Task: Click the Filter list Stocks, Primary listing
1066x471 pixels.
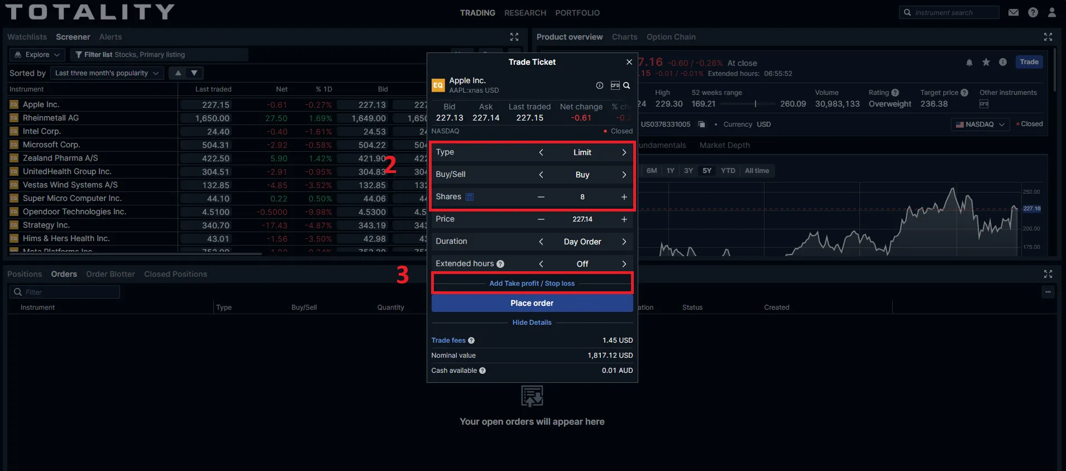Action: [x=159, y=55]
